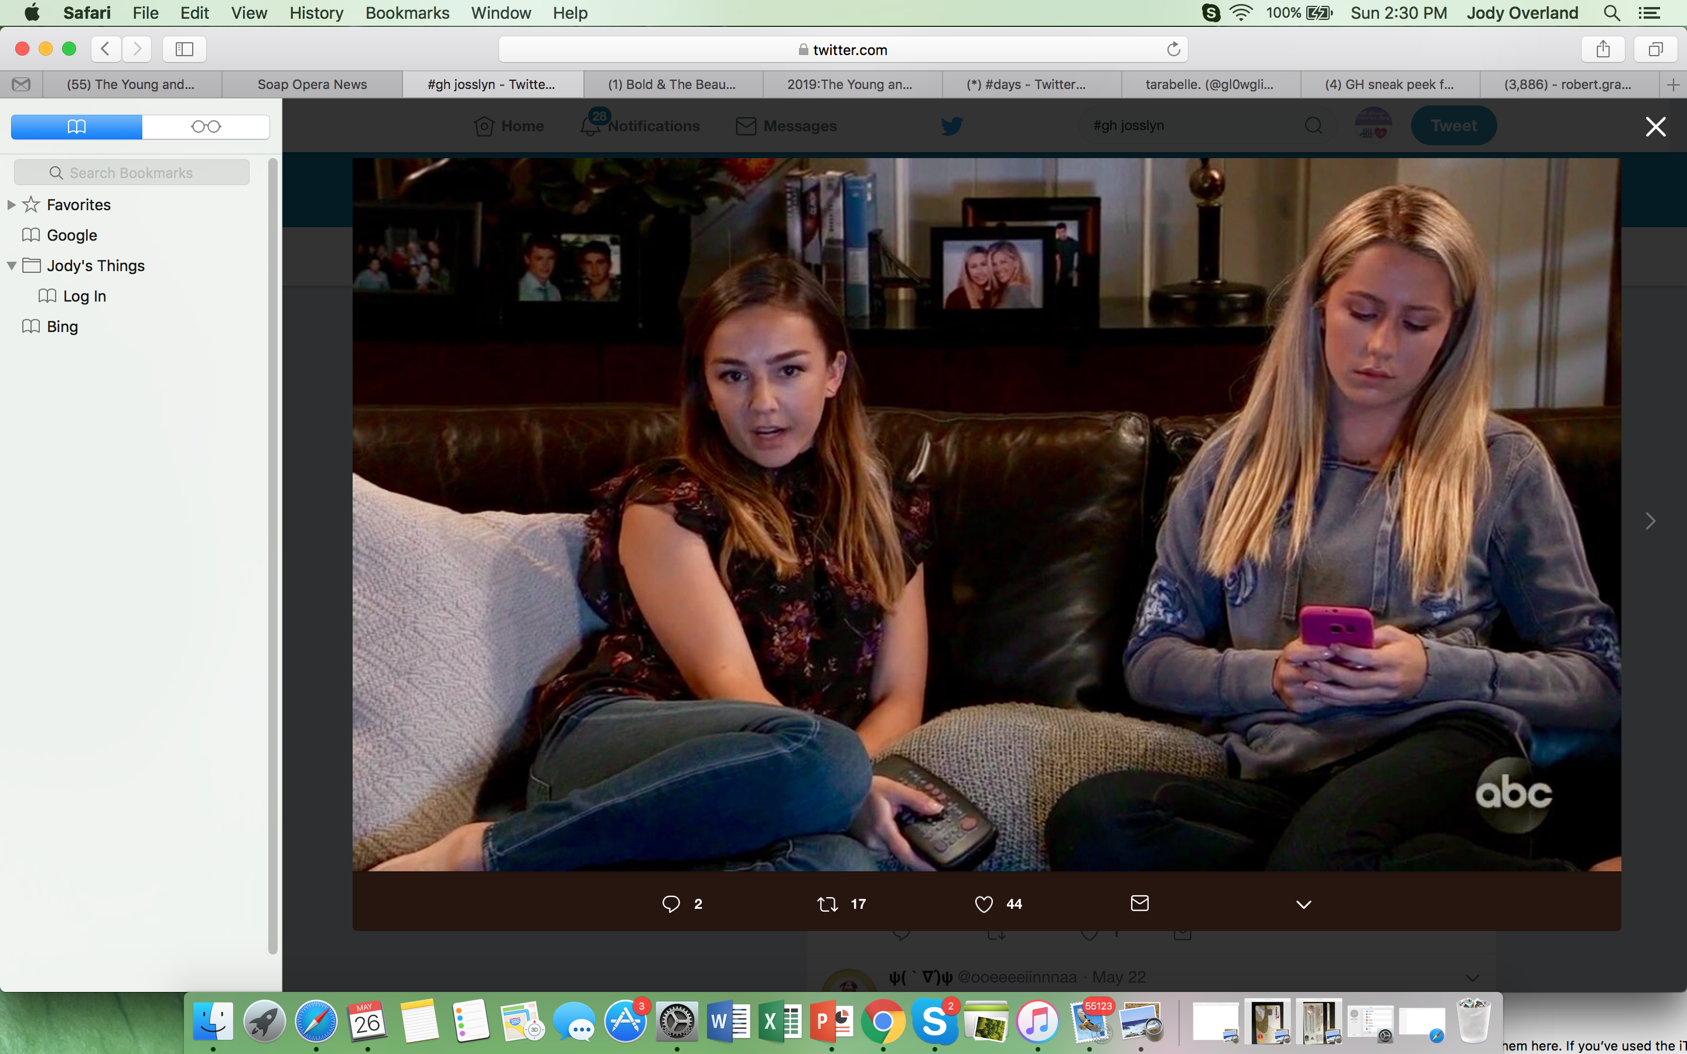The image size is (1687, 1054).
Task: Open Twitter Home
Action: pyautogui.click(x=509, y=126)
